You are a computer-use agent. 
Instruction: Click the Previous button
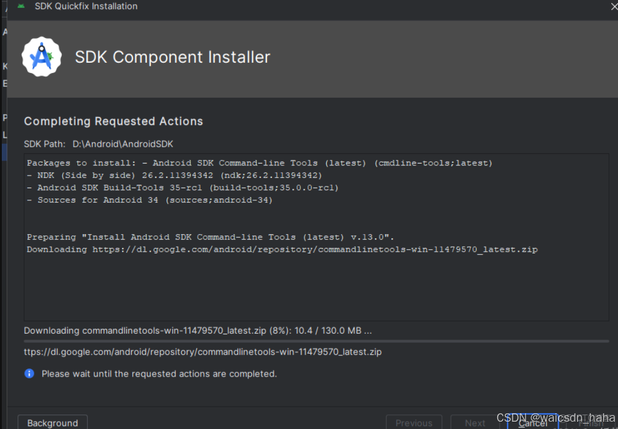[414, 422]
